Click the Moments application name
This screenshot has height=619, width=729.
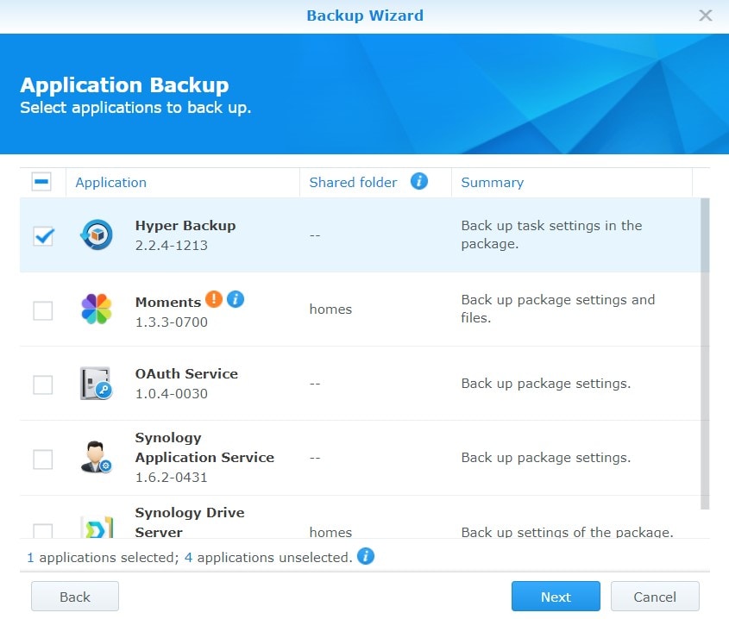coord(168,303)
